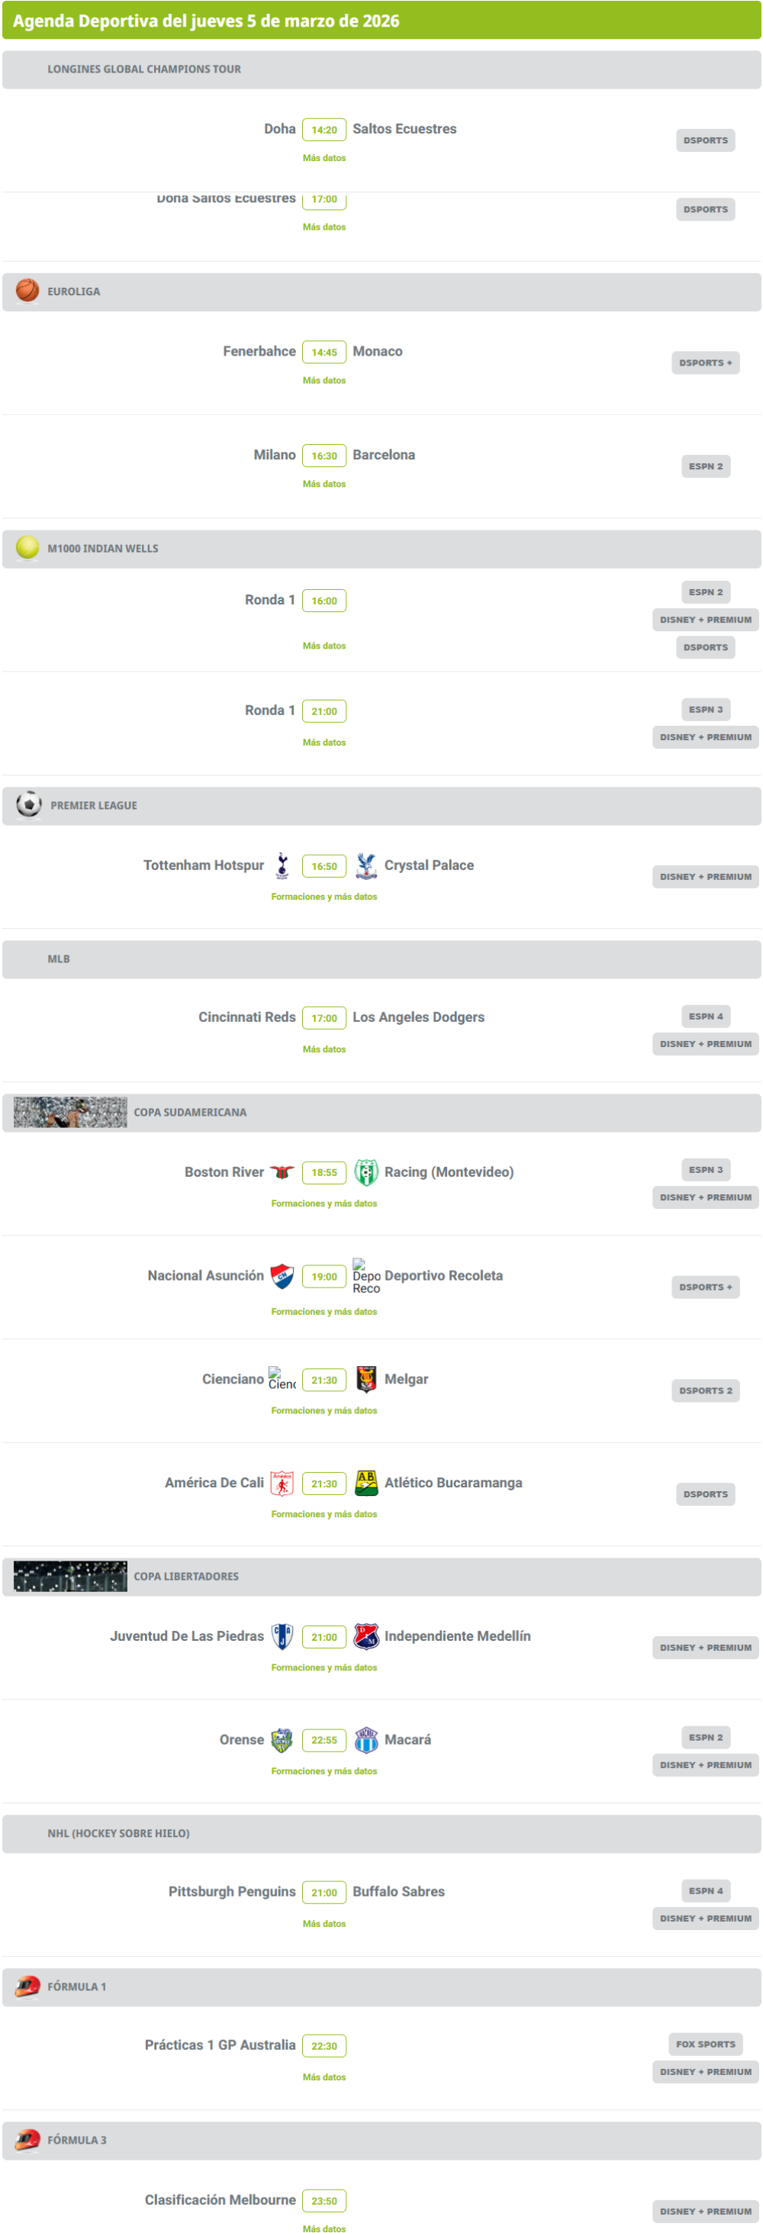Open Formaciones link for Boston River match

tap(324, 1203)
